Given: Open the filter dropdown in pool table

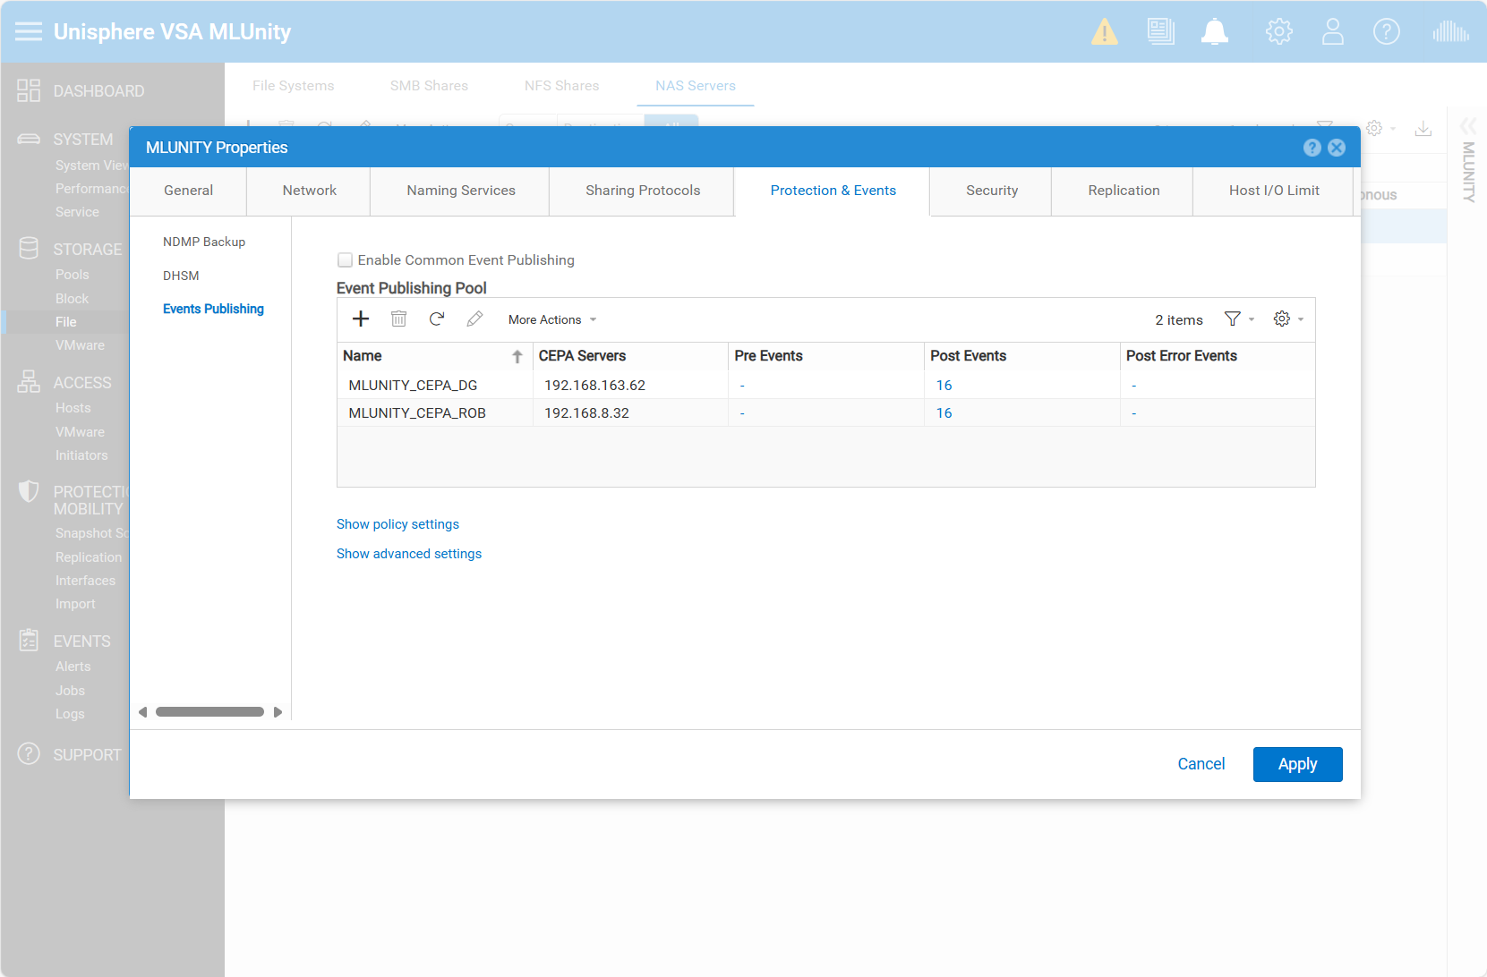Looking at the screenshot, I should tap(1238, 319).
